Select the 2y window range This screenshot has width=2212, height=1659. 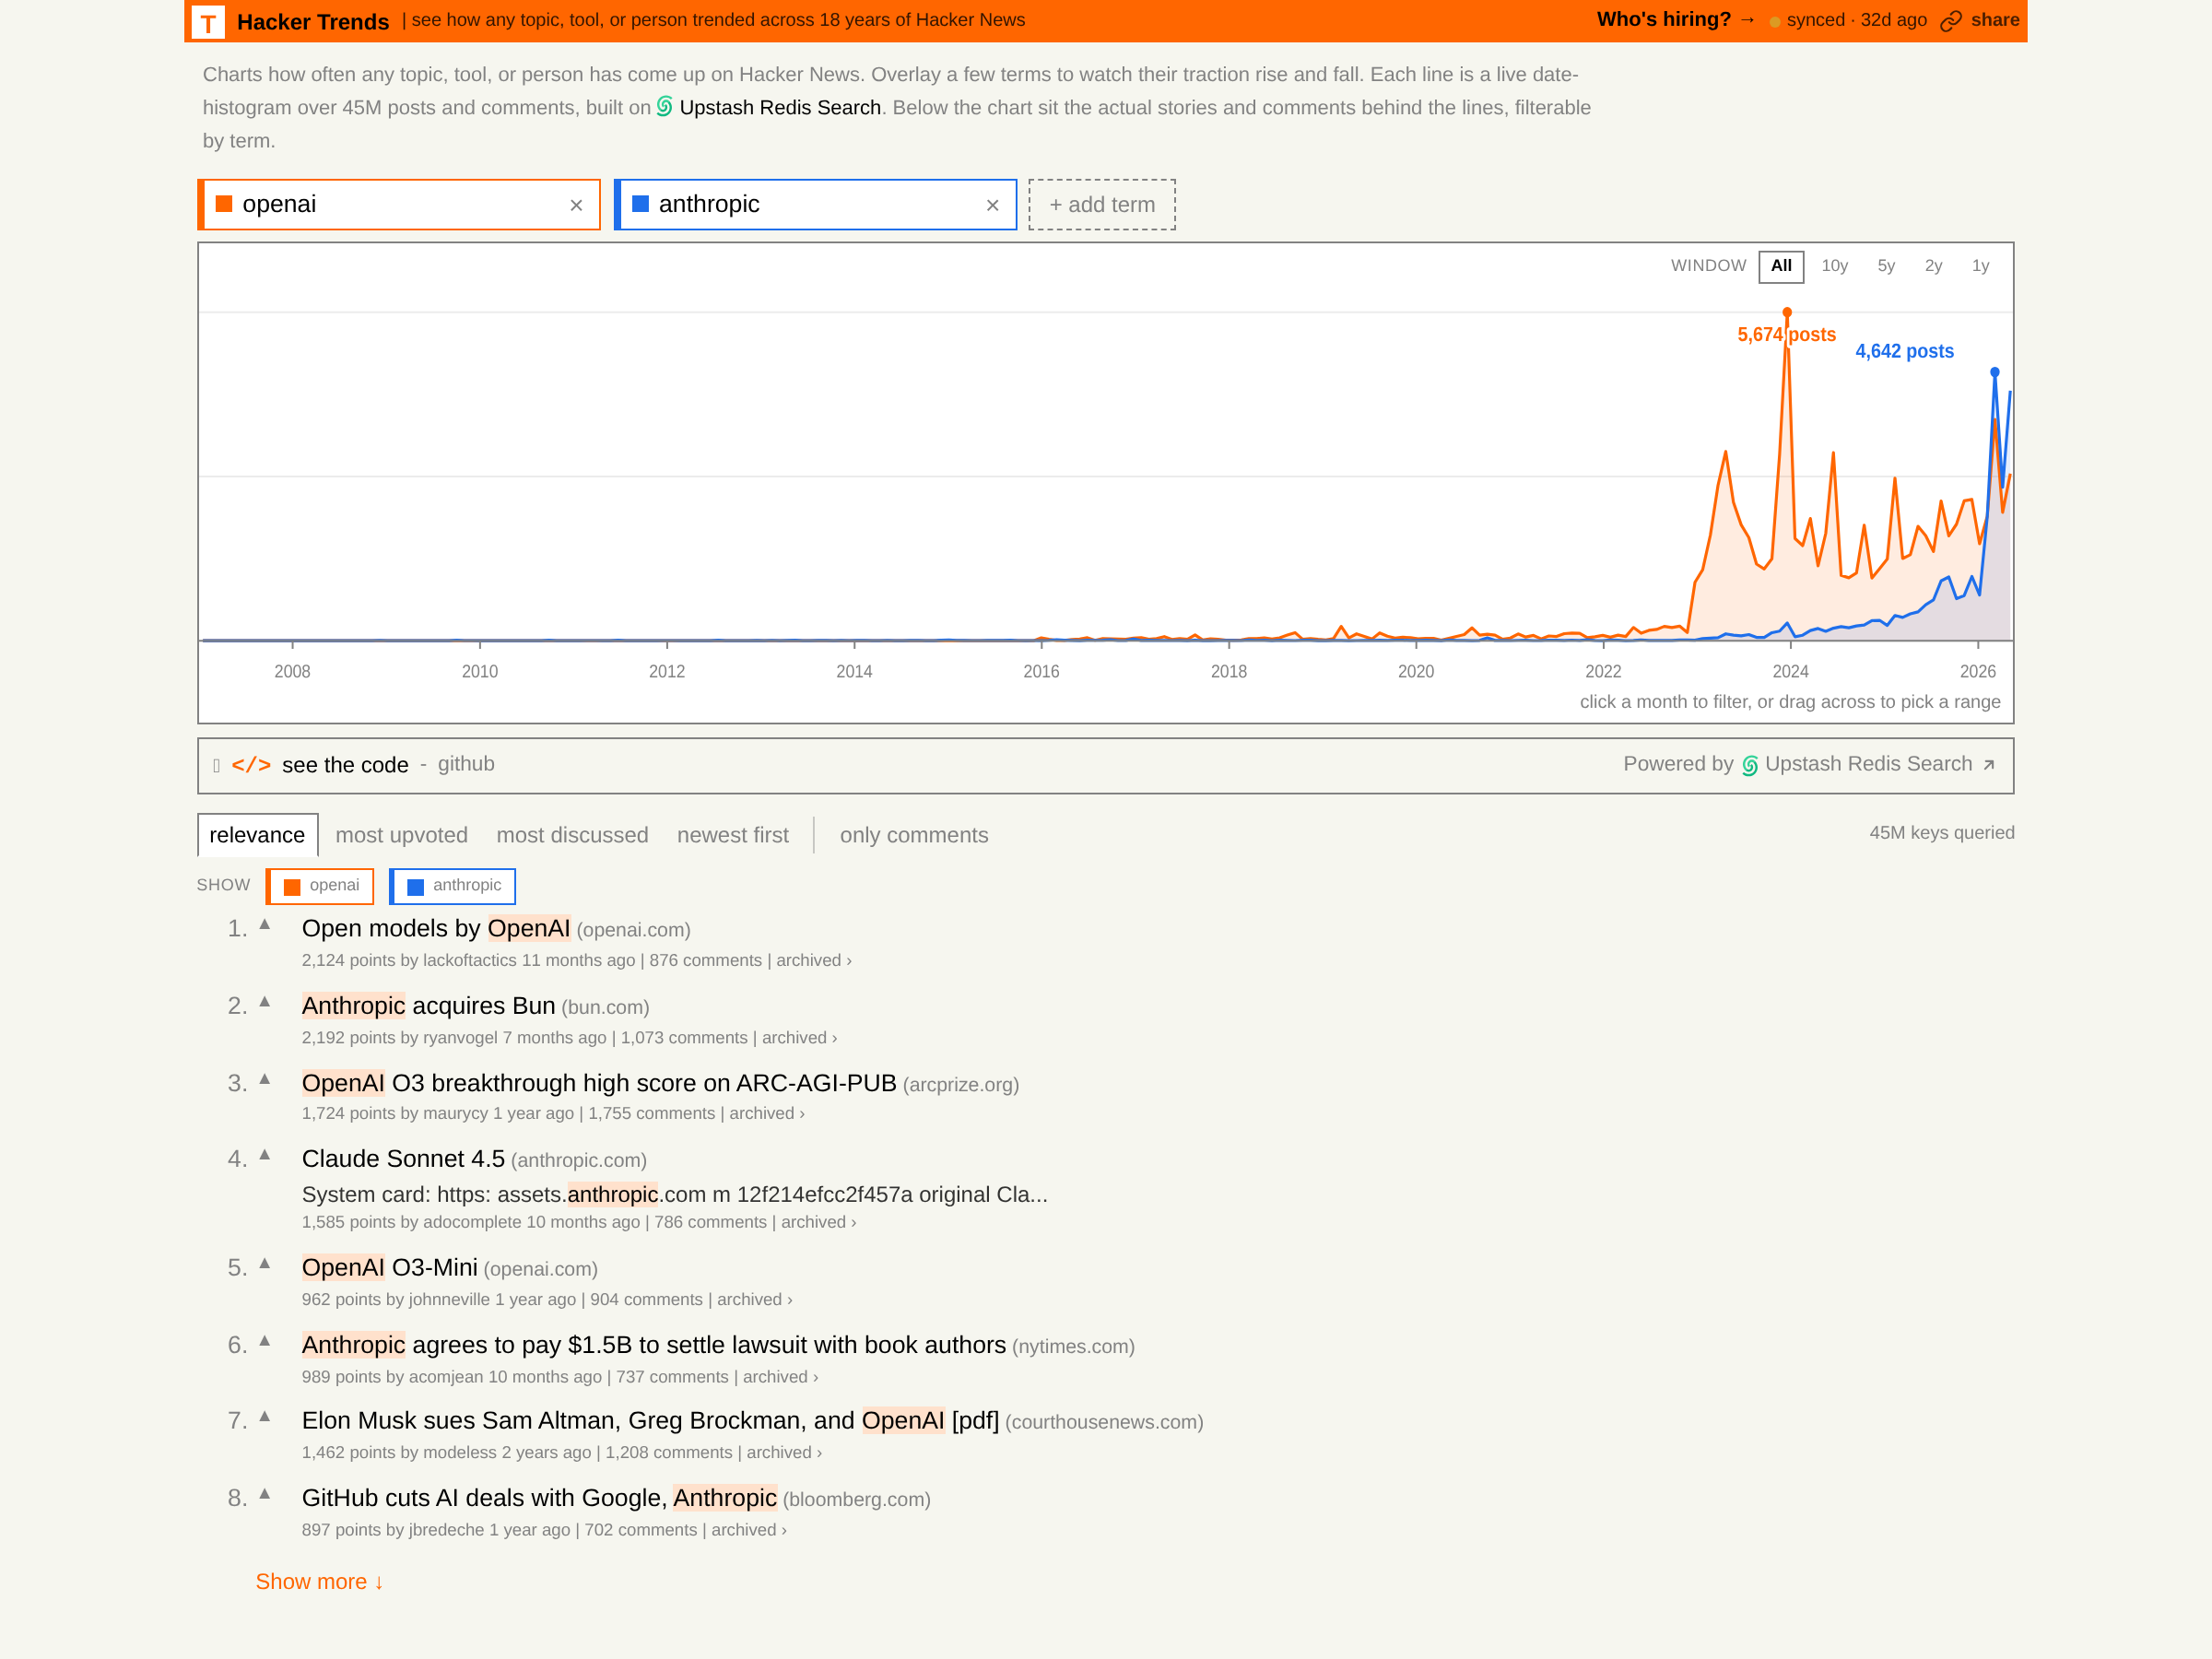[x=1933, y=266]
